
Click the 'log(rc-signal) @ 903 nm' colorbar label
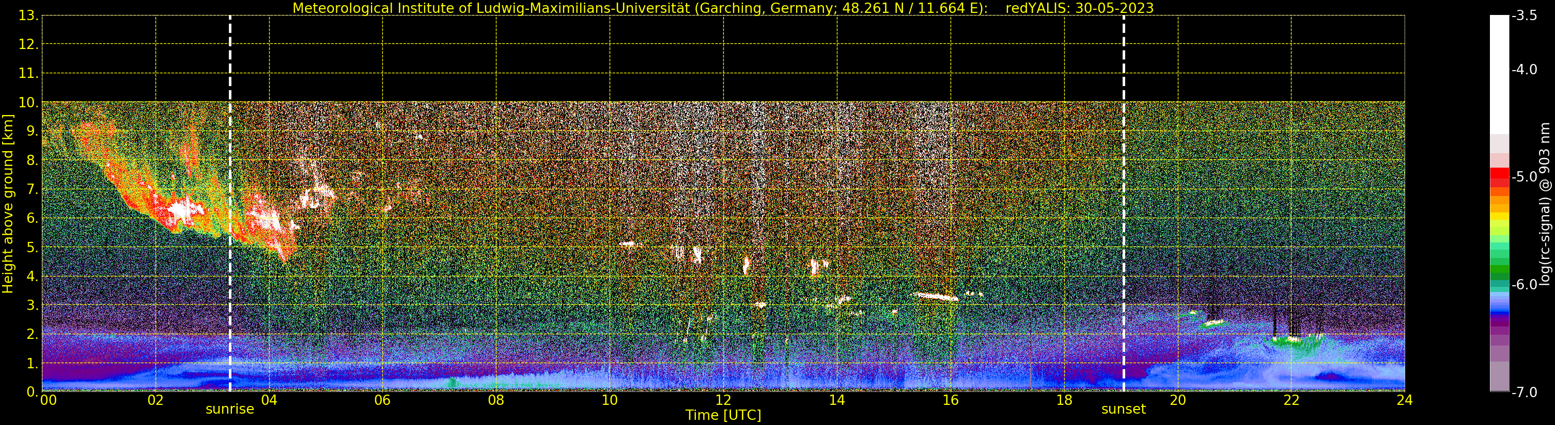click(x=1545, y=204)
